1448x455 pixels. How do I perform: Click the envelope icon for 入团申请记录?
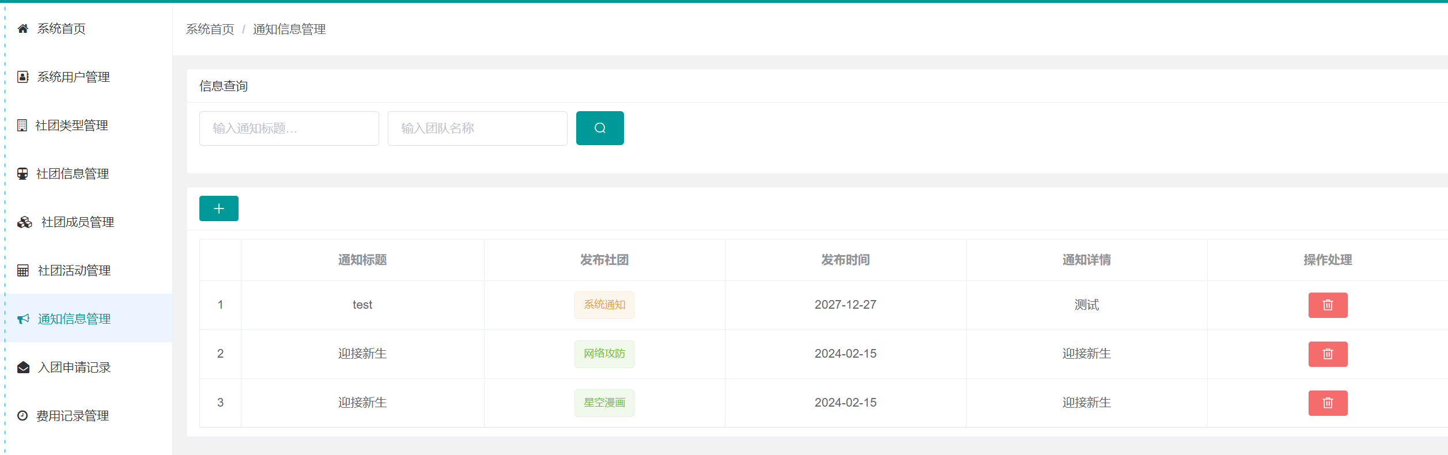(23, 367)
